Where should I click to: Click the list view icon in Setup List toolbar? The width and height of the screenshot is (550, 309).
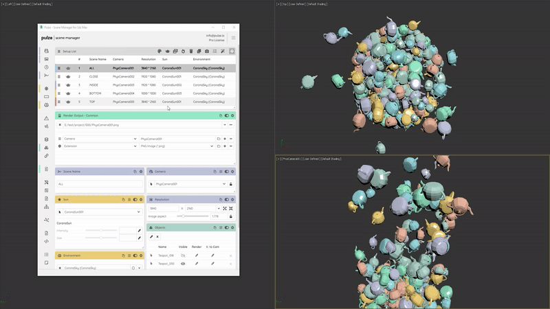click(x=214, y=51)
